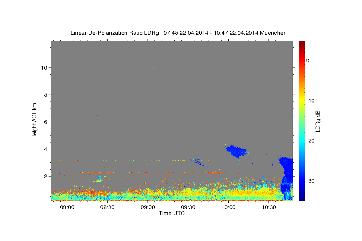Screen dimensions: 362x241
Task: Click the colorbar value label -10
Action: (x=310, y=101)
